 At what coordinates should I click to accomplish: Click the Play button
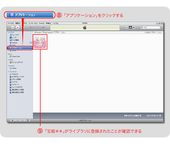tap(18, 27)
